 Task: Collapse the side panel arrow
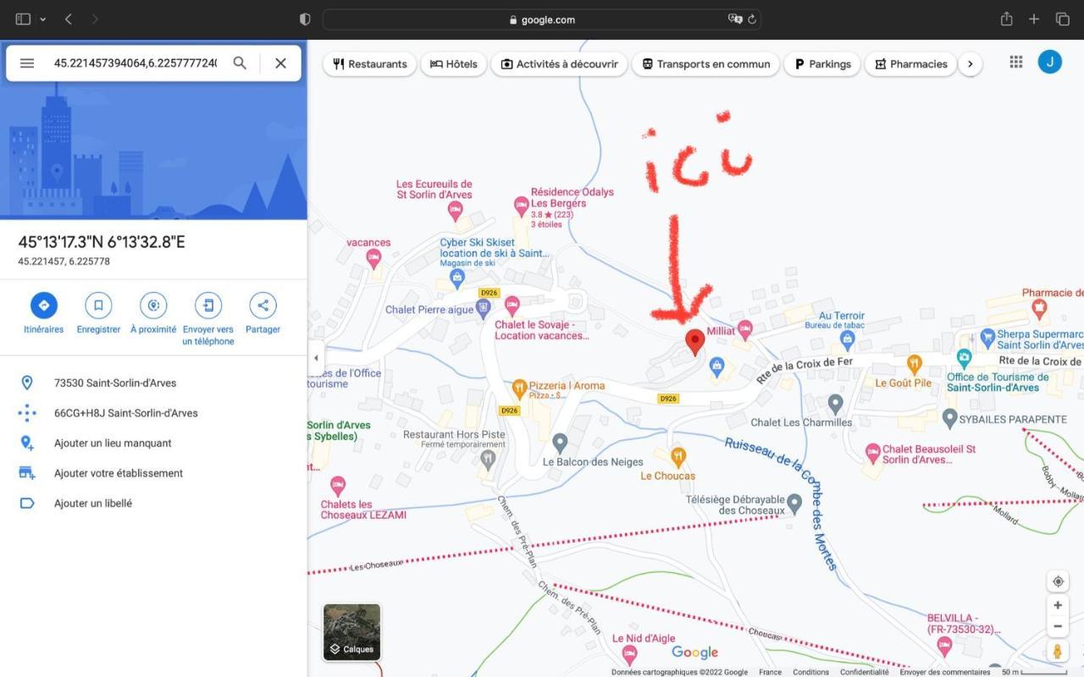[x=316, y=358]
